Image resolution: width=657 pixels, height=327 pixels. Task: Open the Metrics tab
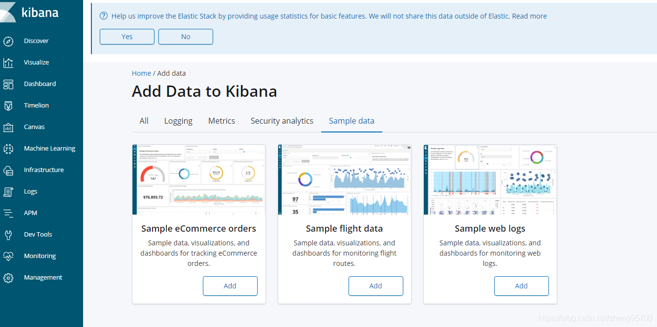pos(221,121)
